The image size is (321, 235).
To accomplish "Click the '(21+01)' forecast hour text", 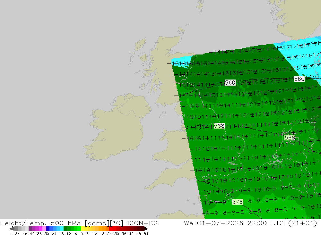I will pos(303,223).
